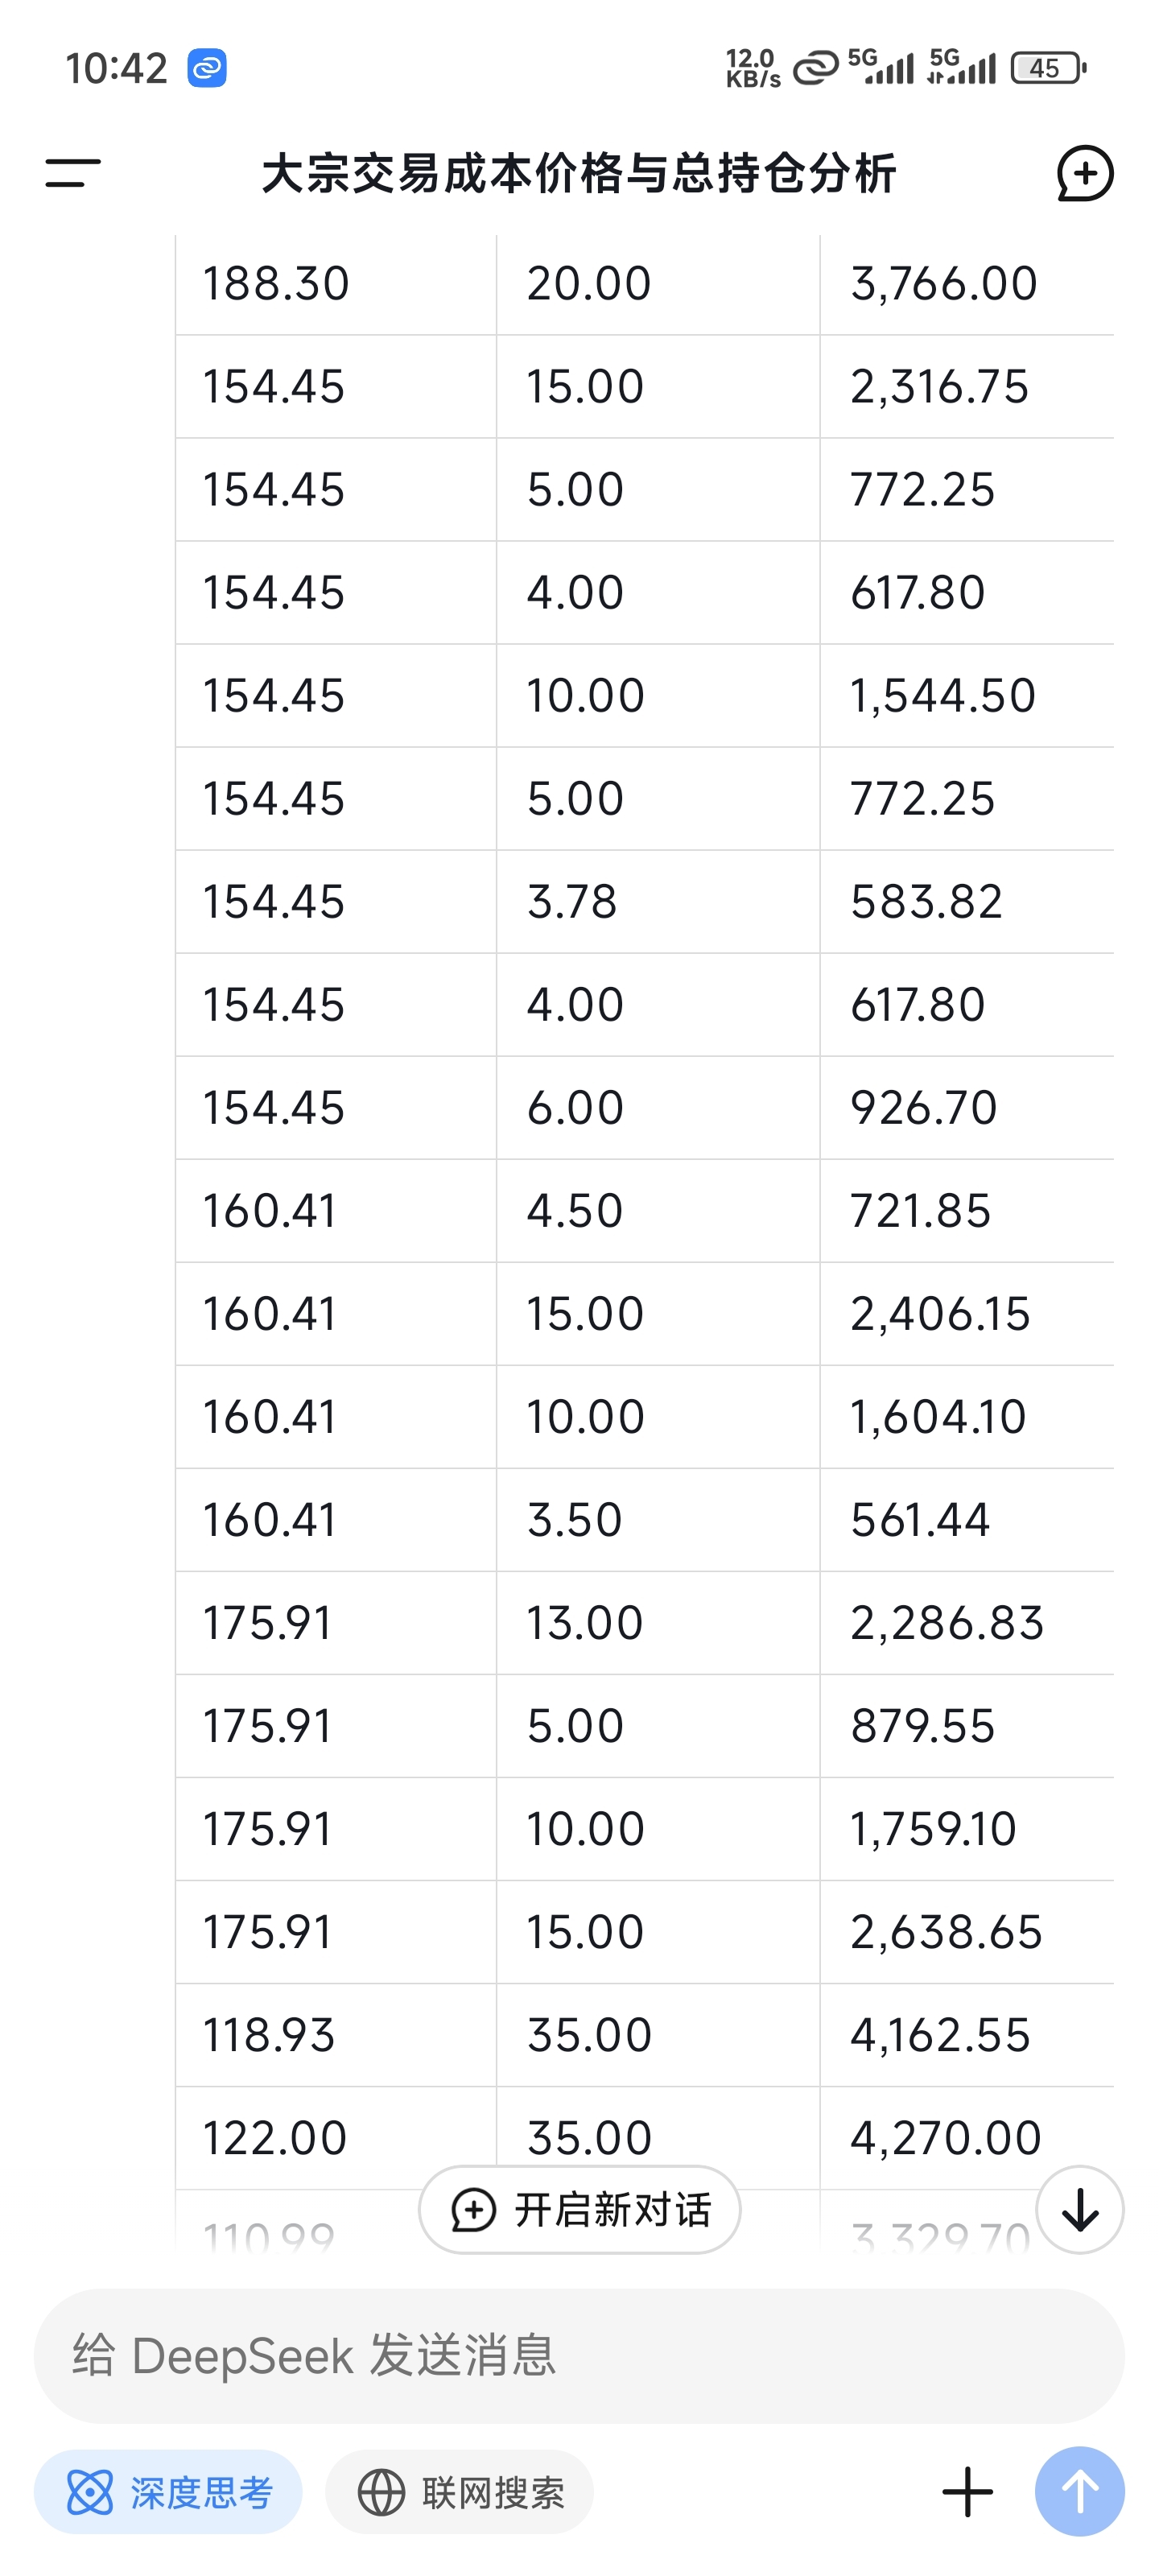The image size is (1159, 2576).
Task: Tap the quantity cell 3.78
Action: point(658,902)
